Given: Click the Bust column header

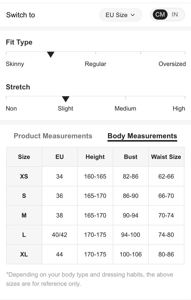Looking at the screenshot, I should [131, 157].
